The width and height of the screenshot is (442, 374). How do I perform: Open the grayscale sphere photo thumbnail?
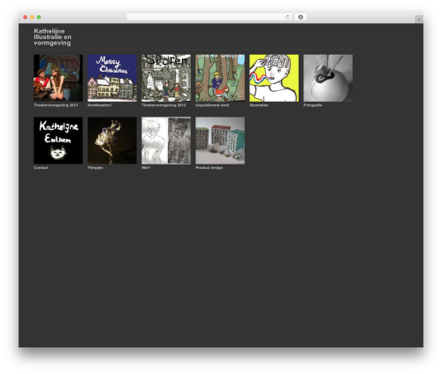[x=328, y=78]
